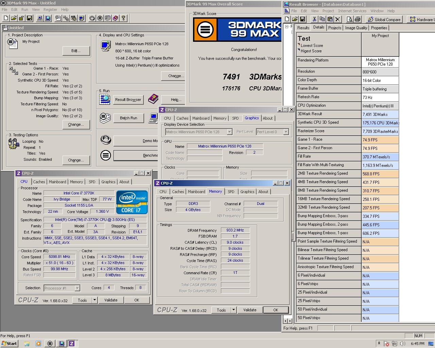
Task: Click Change... button under Selected Tests
Action: [x=76, y=125]
